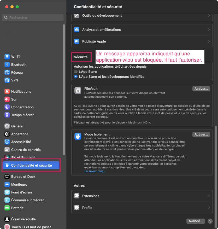Viewport: 218px width, 229px height.
Task: Click the Bluetooth label in sidebar
Action: (19, 64)
